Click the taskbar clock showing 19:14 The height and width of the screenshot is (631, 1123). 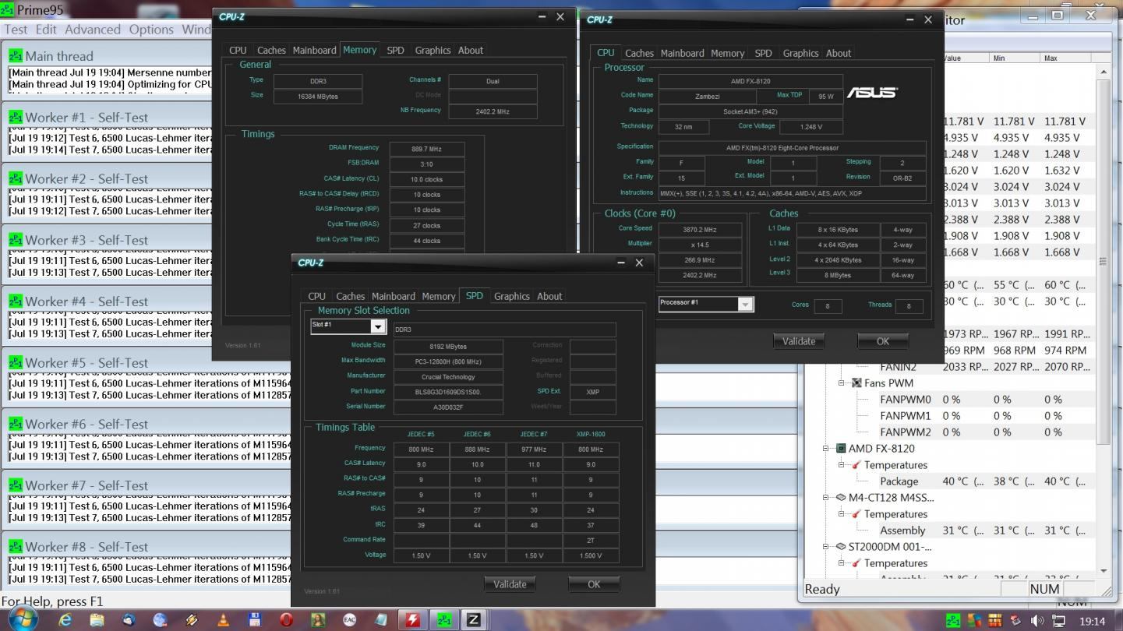click(x=1093, y=621)
